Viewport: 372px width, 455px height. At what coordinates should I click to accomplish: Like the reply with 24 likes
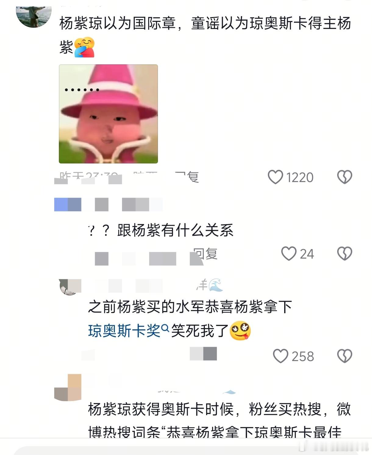pyautogui.click(x=288, y=254)
